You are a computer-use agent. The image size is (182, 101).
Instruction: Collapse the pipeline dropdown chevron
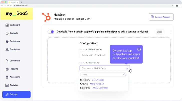(x=127, y=68)
